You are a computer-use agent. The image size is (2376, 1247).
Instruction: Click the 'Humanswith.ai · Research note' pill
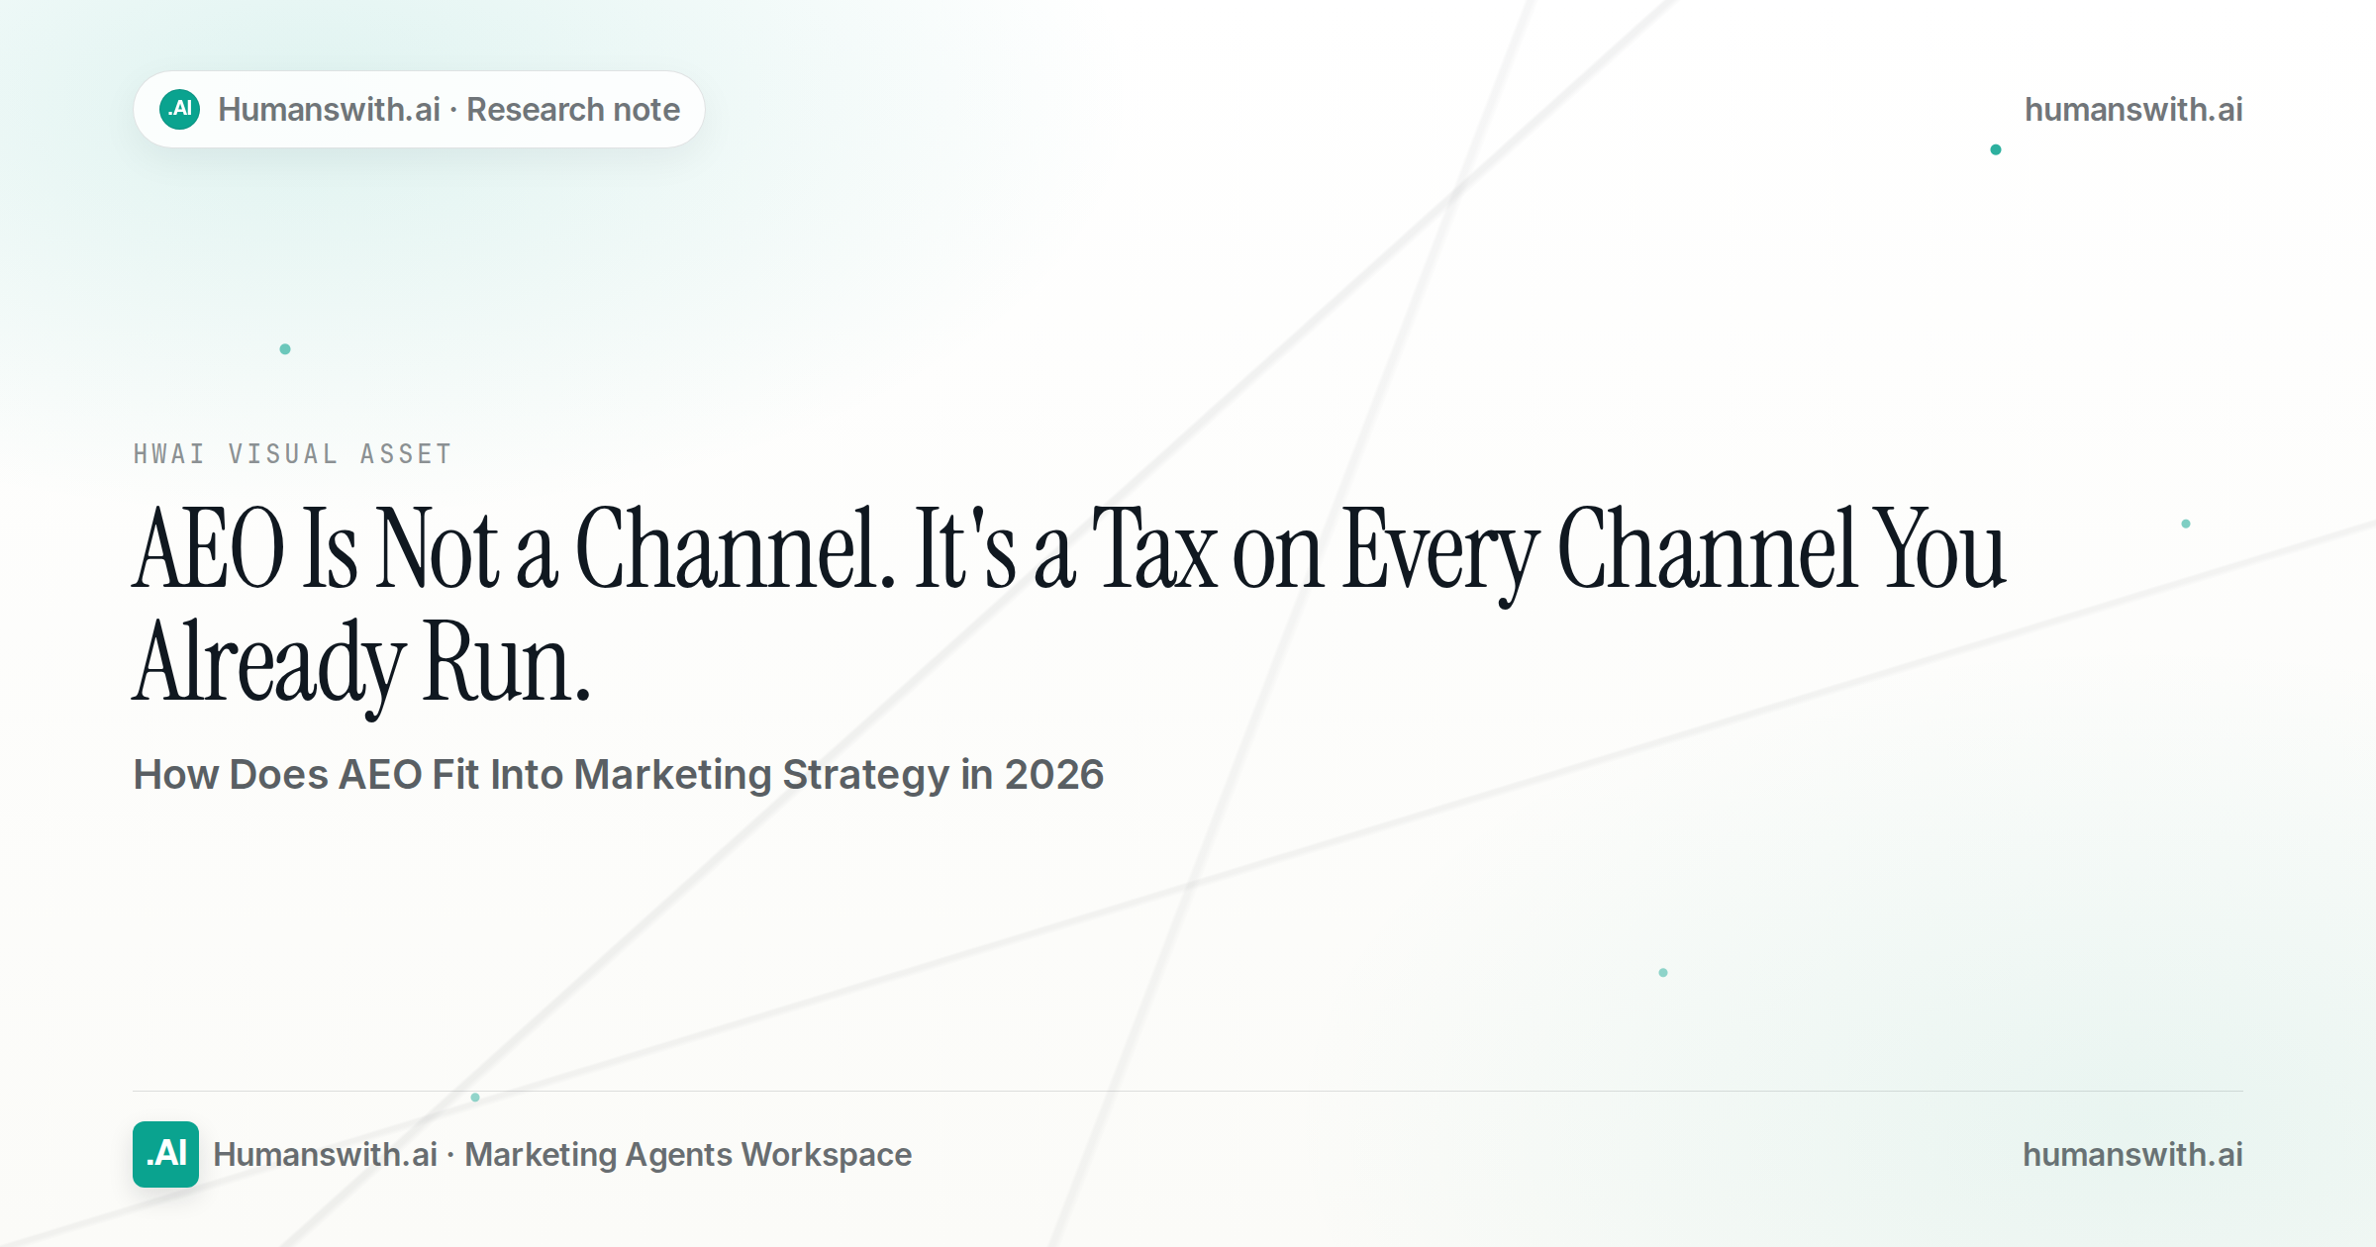click(x=419, y=109)
